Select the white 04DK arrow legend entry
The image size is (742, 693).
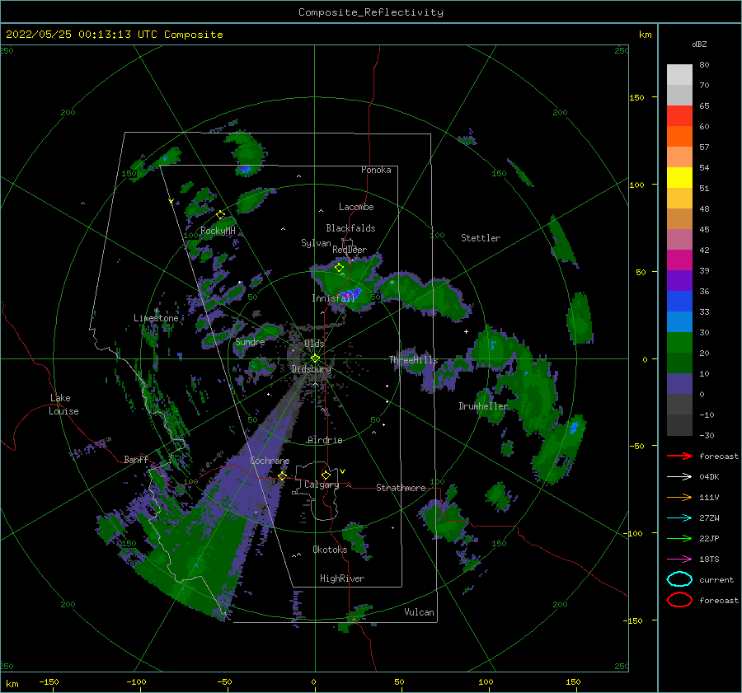point(679,477)
